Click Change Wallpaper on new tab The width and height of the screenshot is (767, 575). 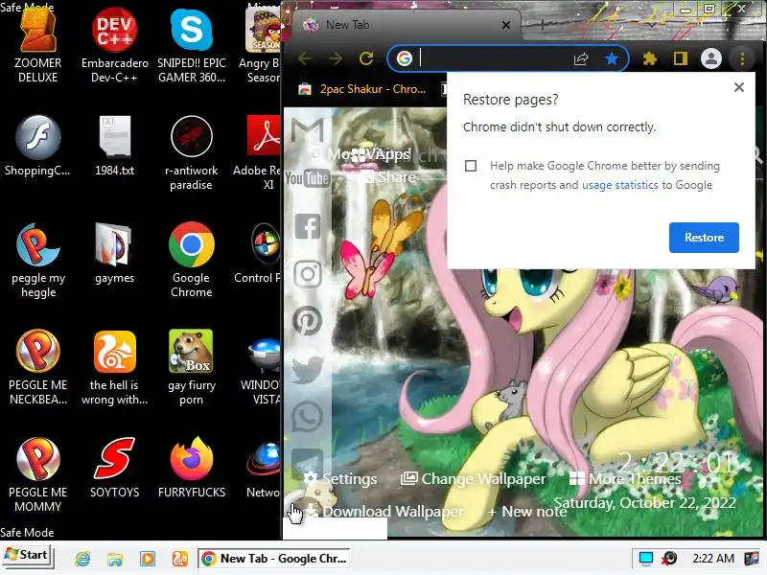(473, 478)
